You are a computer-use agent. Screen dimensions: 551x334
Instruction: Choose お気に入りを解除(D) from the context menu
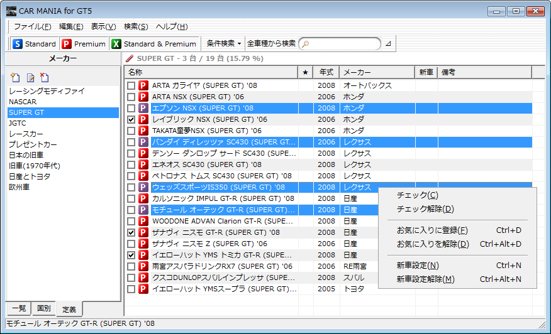(457, 244)
